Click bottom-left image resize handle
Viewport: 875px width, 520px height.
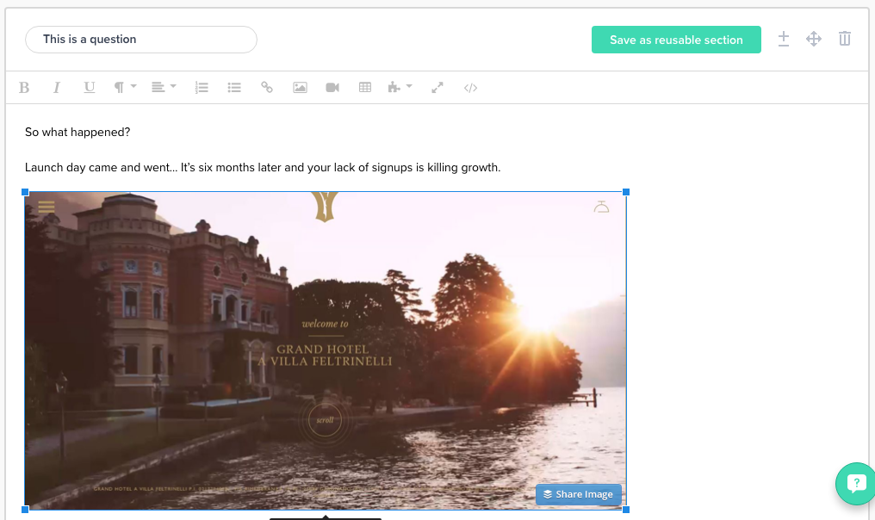click(x=25, y=510)
